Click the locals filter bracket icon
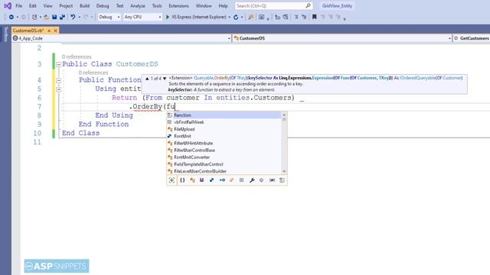This screenshot has height=275, width=490. pyautogui.click(x=273, y=180)
